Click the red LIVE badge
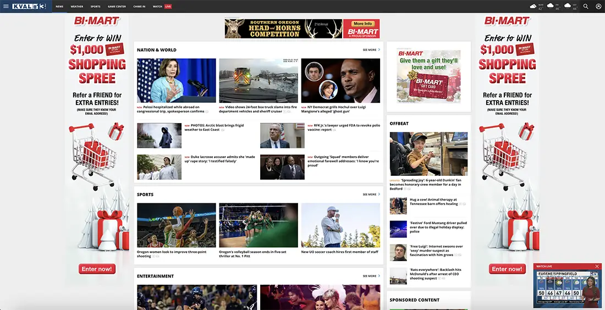Screen dimensions: 605x310 168,7
